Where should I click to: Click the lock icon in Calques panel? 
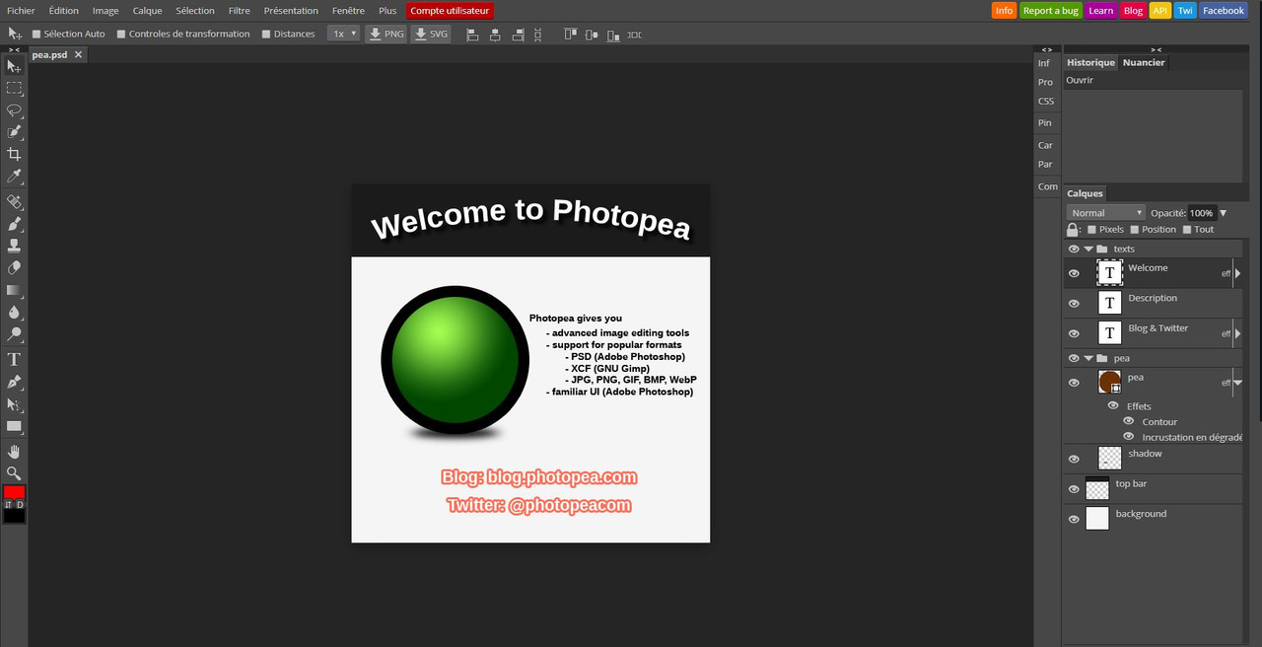coord(1073,229)
